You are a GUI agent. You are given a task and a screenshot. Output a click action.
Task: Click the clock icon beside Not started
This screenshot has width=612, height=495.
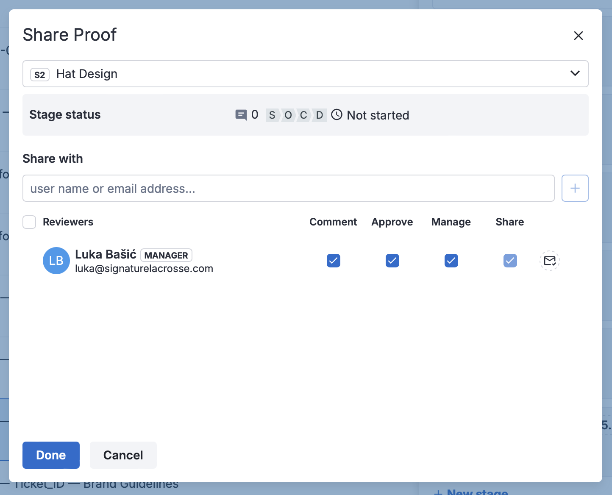(337, 115)
